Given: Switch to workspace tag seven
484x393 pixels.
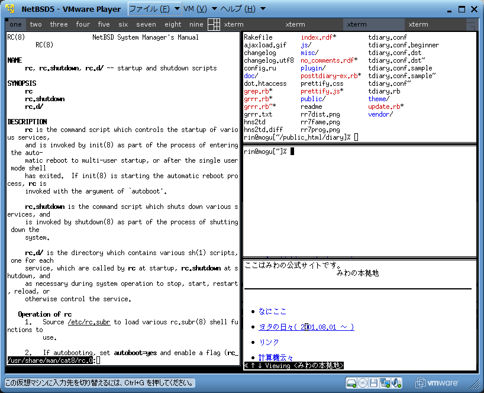Looking at the screenshot, I should (146, 24).
